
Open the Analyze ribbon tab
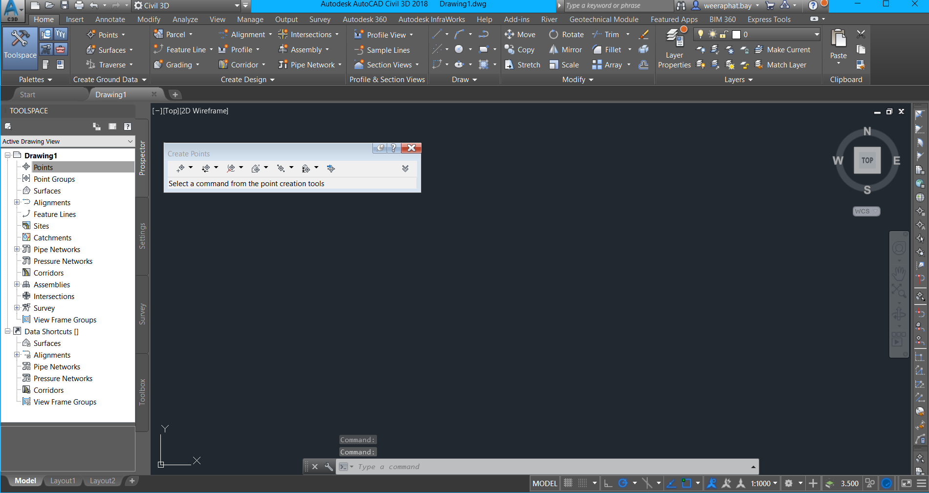[185, 20]
